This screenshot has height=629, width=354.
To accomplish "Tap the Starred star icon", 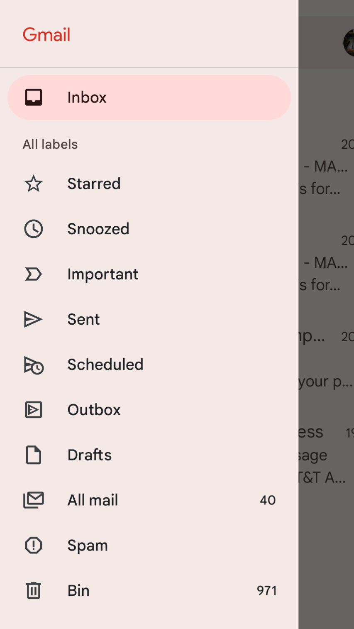I will coord(34,184).
